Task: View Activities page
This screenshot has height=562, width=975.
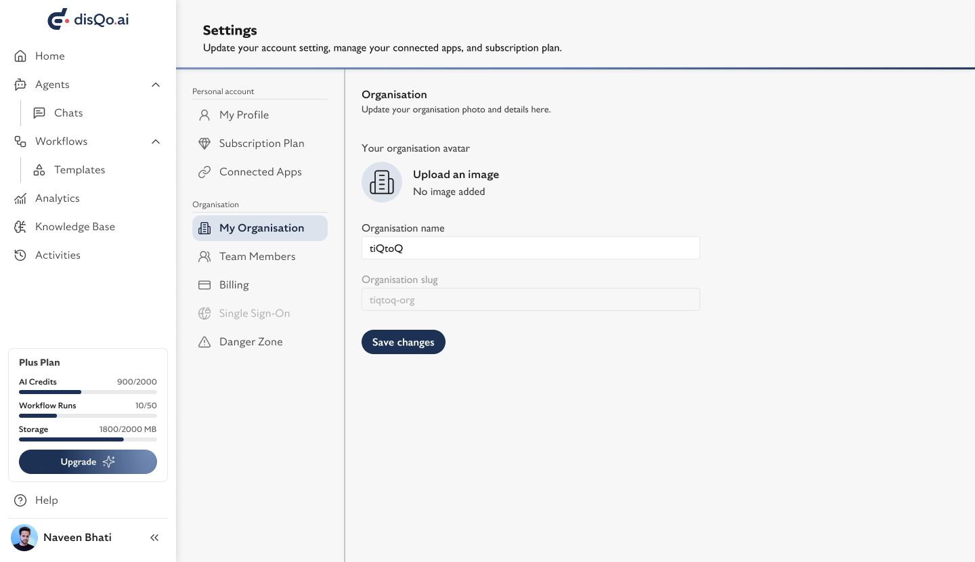Action: click(88, 255)
